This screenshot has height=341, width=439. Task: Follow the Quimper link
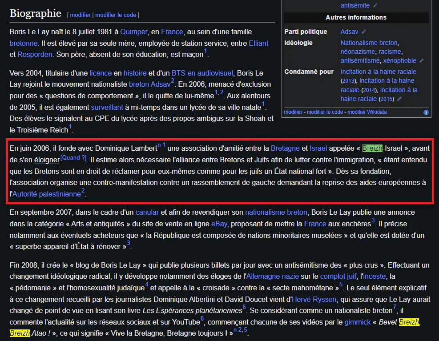tap(133, 32)
